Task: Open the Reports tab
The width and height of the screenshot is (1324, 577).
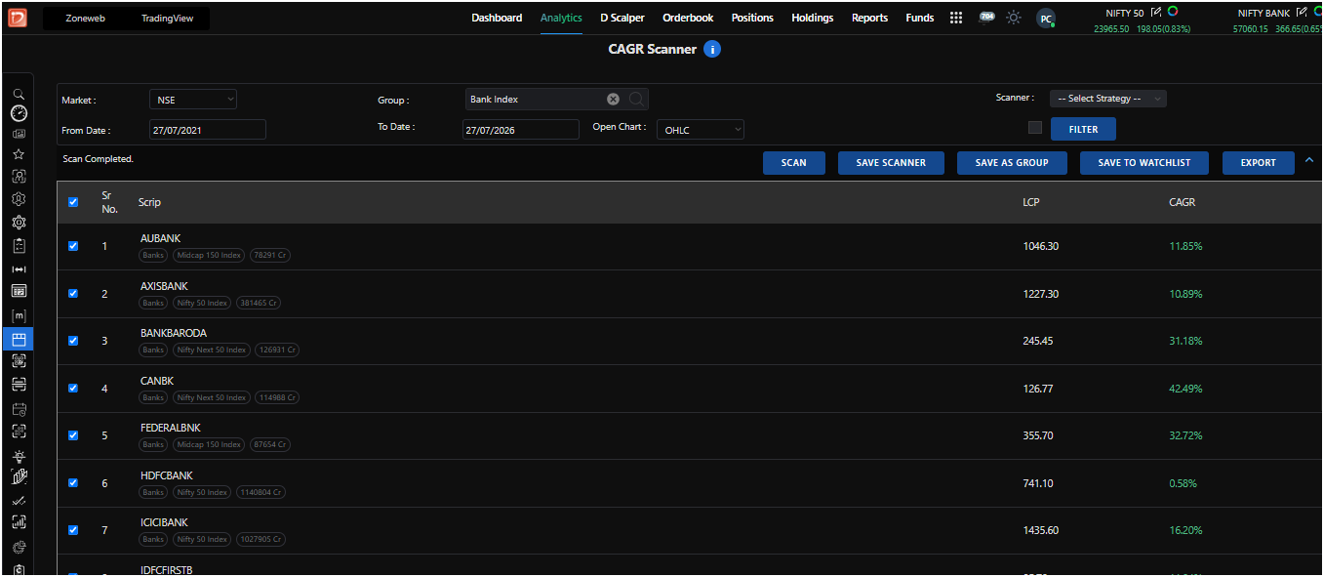Action: 869,18
